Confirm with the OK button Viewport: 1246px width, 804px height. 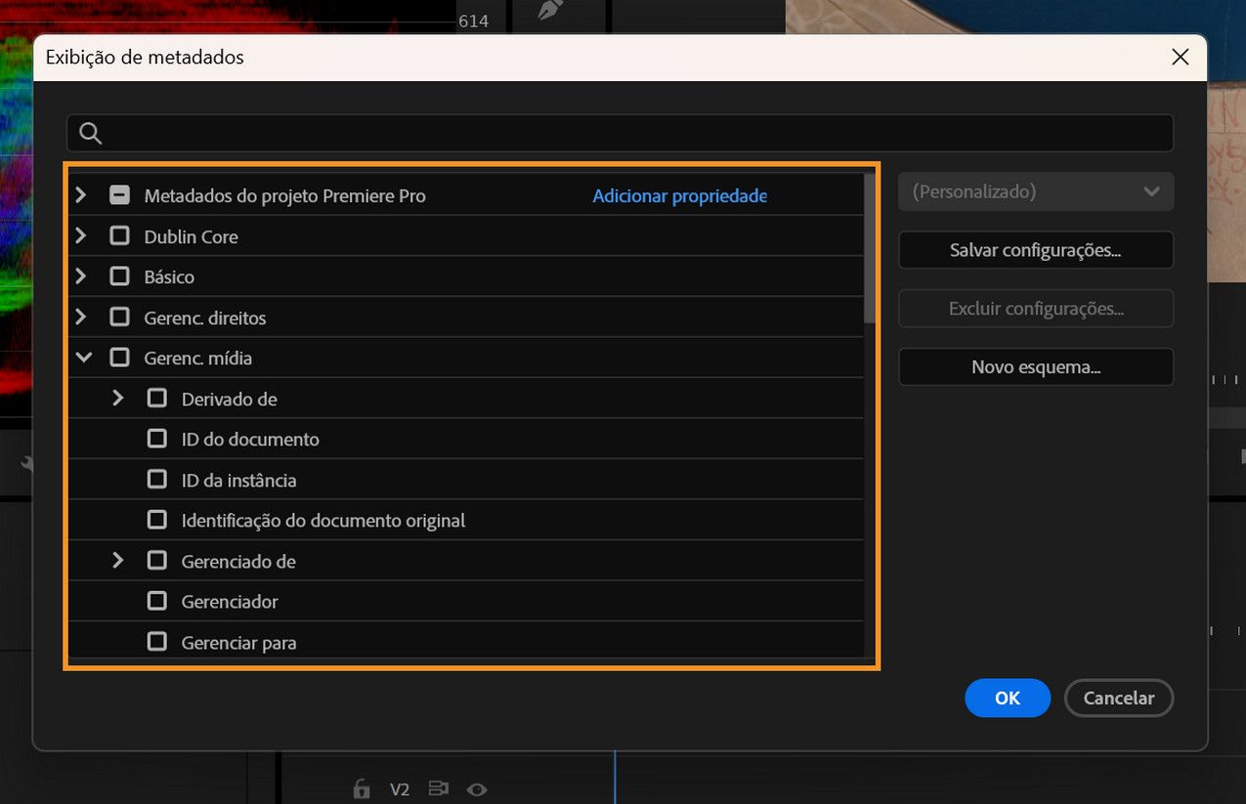click(1008, 698)
